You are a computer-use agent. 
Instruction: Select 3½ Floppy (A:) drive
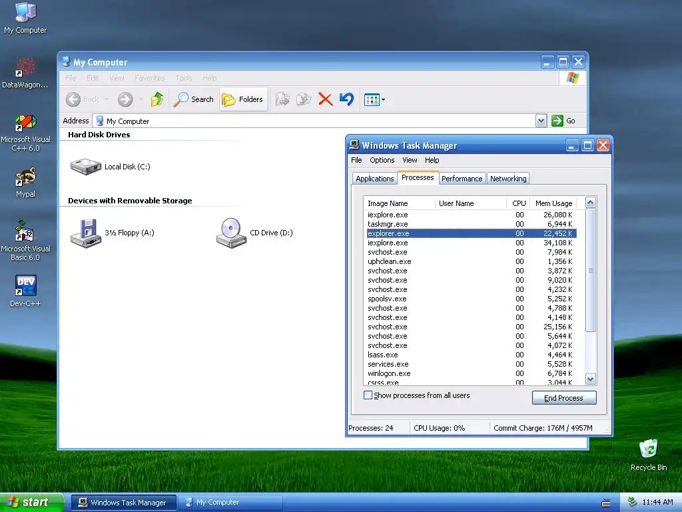(112, 233)
